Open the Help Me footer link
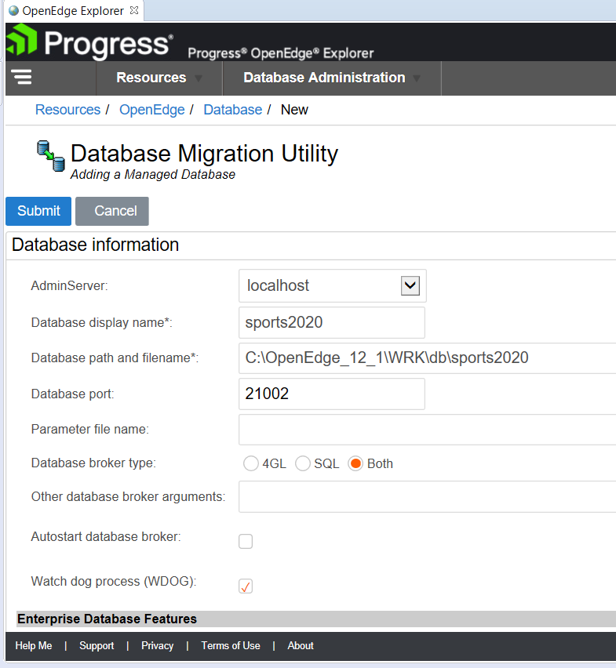 [x=34, y=646]
